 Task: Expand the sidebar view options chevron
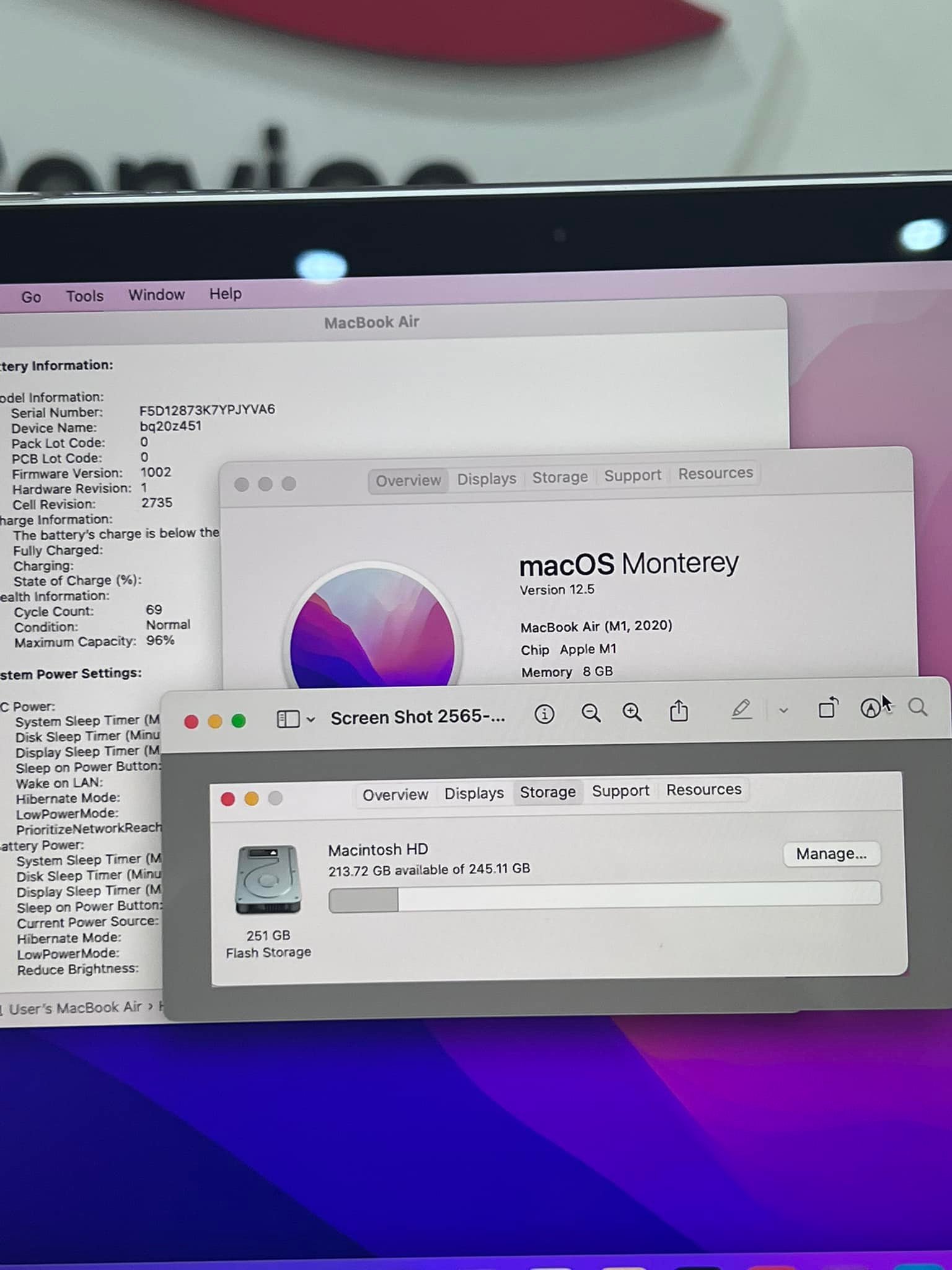tap(311, 719)
